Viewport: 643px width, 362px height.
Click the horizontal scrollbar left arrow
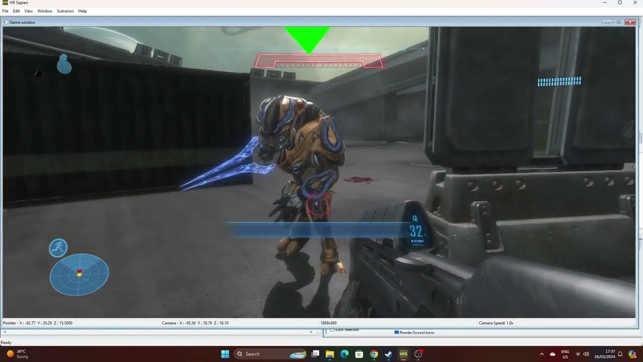[5, 332]
